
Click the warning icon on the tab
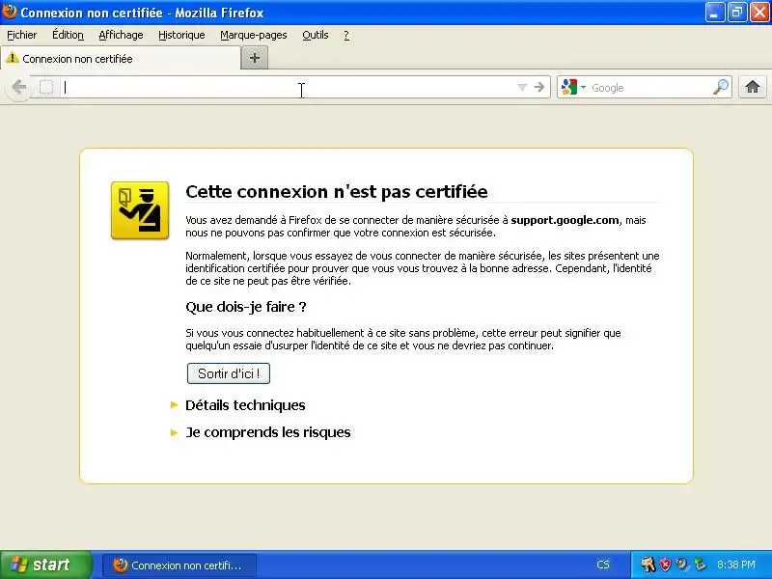[x=13, y=58]
